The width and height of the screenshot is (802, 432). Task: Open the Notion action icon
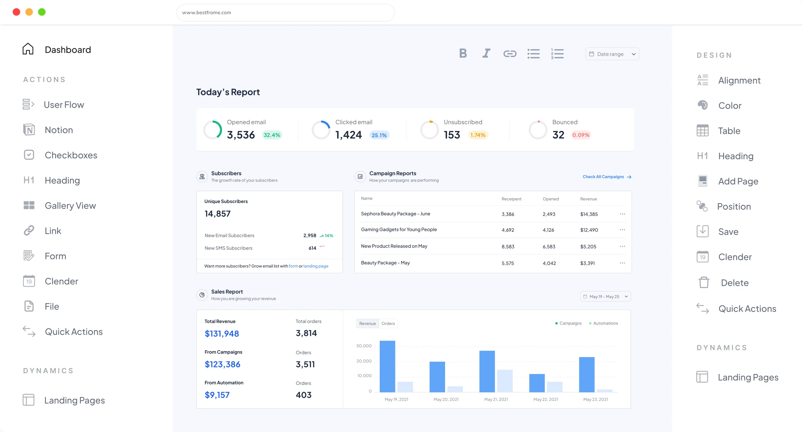tap(29, 130)
